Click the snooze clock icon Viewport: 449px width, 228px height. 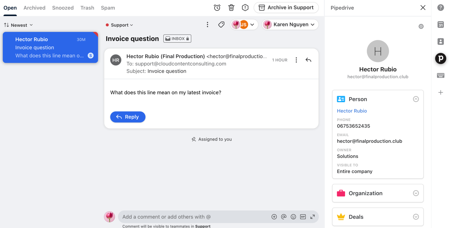pos(217,8)
